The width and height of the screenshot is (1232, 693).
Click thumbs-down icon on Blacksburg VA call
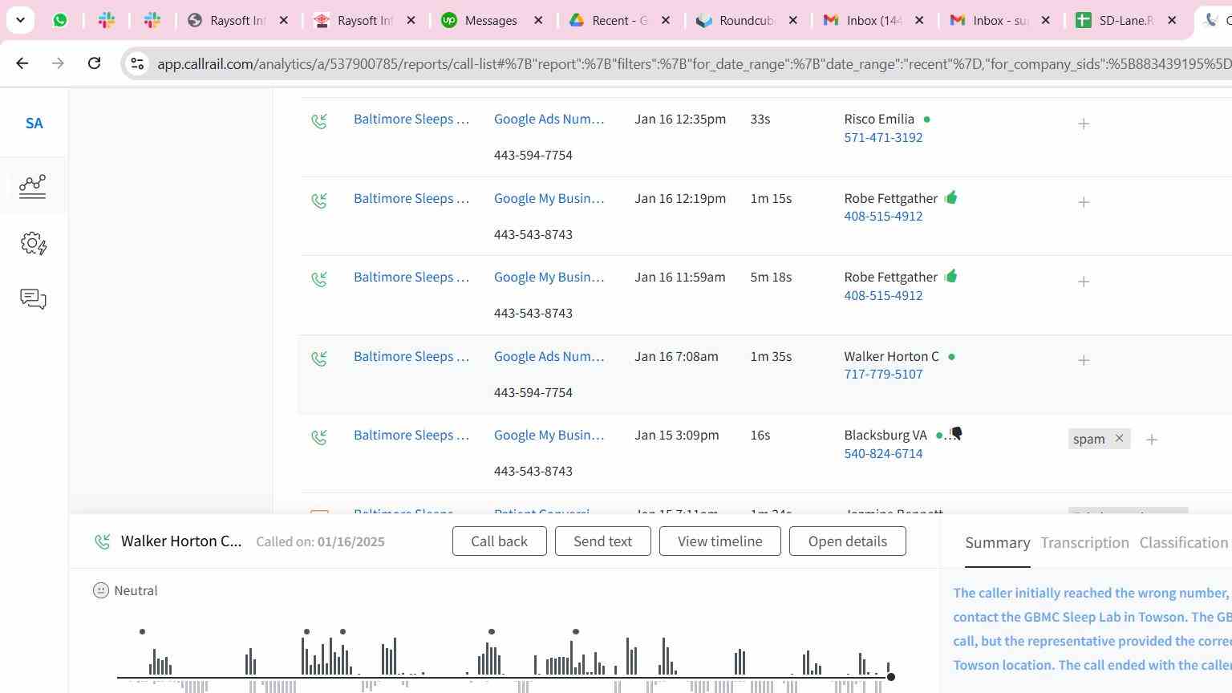(x=955, y=434)
